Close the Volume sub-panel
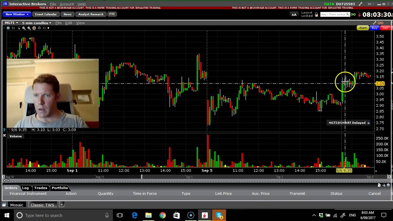The height and width of the screenshot is (221, 393). pyautogui.click(x=4, y=135)
